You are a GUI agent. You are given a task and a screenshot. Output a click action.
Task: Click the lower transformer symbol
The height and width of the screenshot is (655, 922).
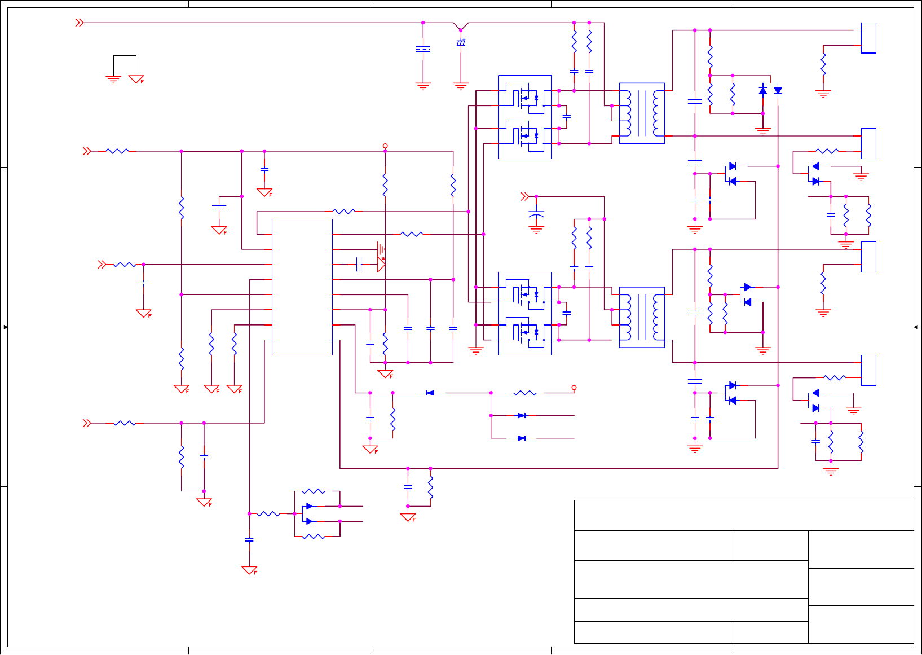coord(642,317)
